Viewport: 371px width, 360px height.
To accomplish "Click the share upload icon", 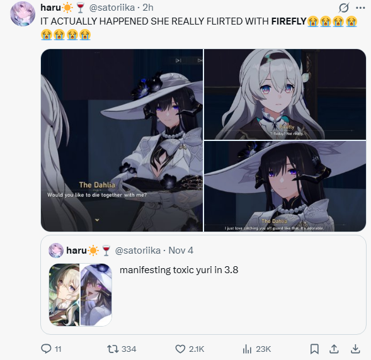I will click(334, 349).
